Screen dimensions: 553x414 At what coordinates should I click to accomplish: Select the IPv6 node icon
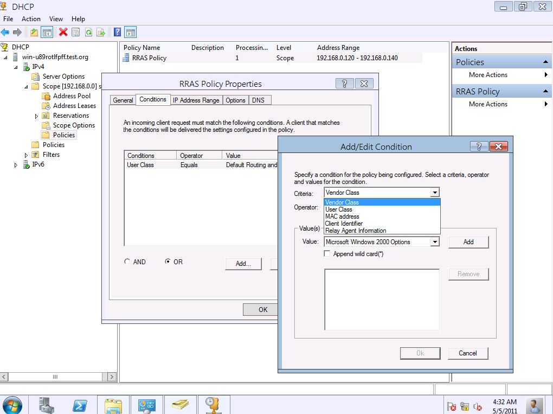click(26, 164)
